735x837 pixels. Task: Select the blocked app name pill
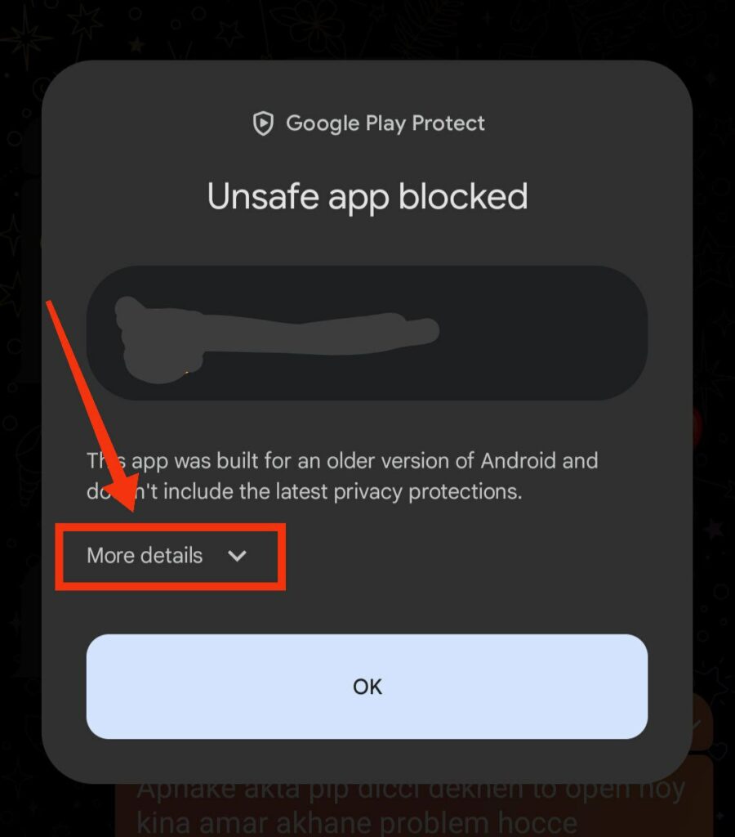[367, 333]
